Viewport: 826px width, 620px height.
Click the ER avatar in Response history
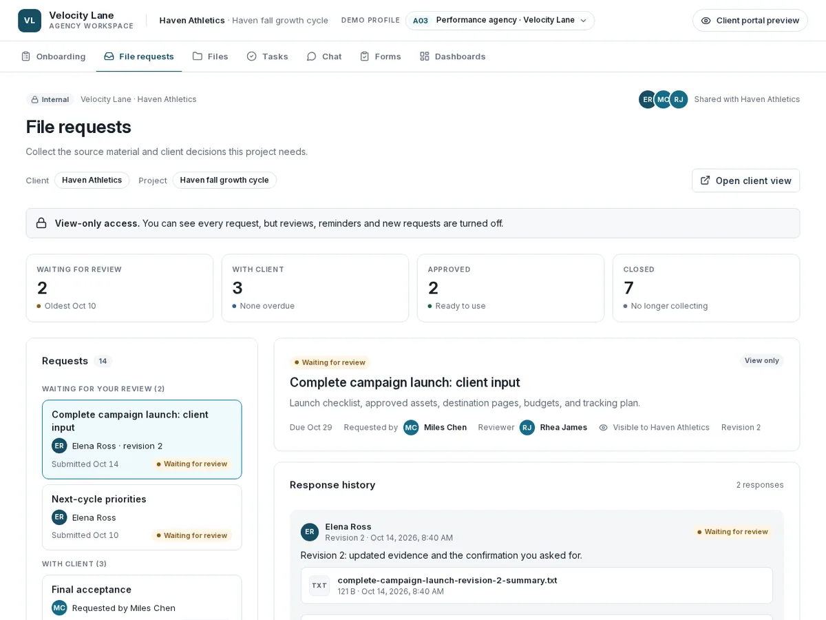(310, 532)
